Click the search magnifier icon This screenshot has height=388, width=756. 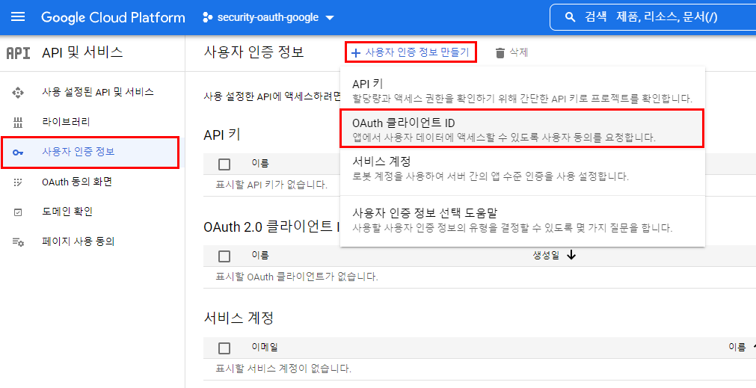(570, 17)
